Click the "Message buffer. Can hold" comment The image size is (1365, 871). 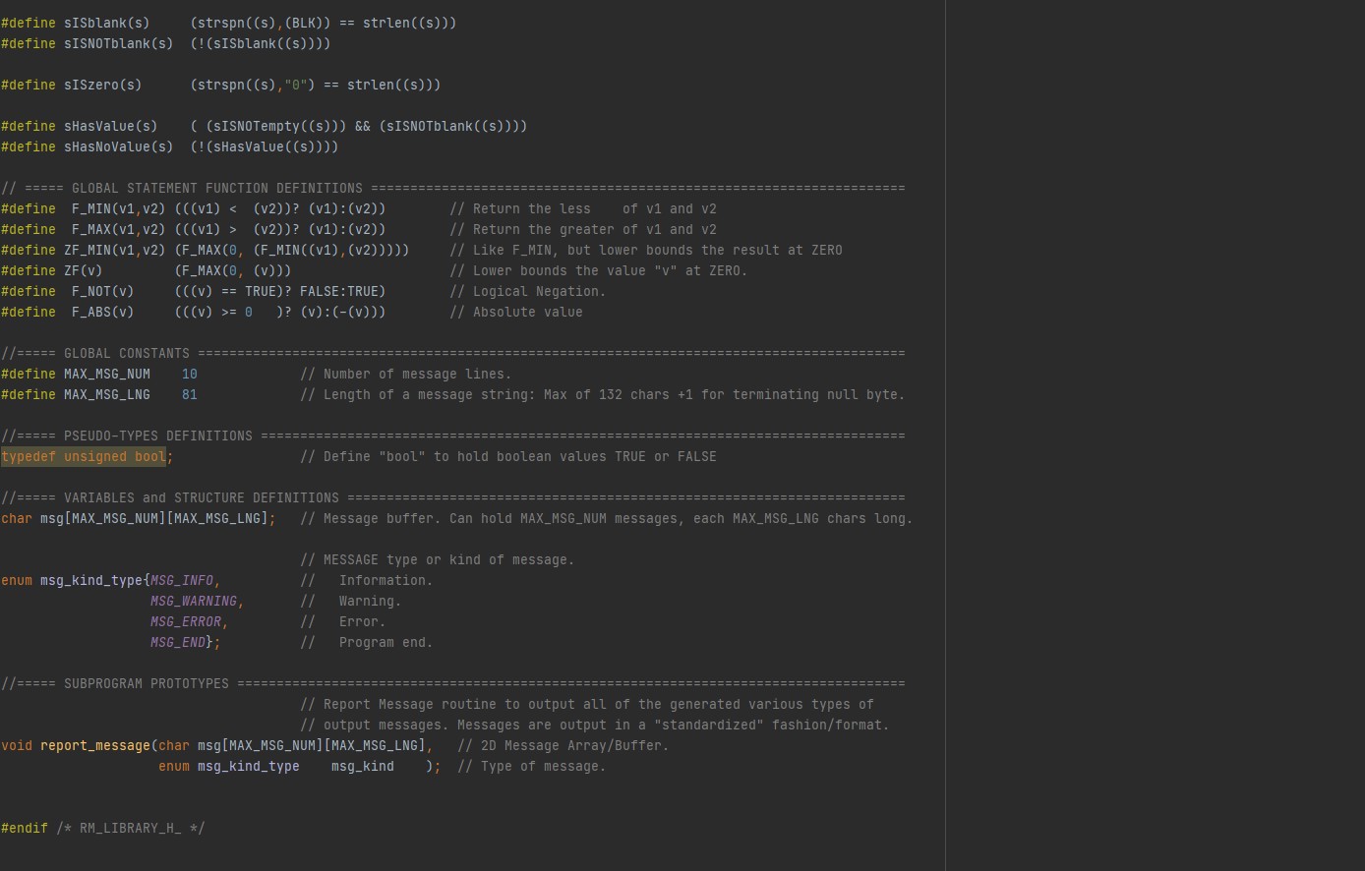pos(607,519)
